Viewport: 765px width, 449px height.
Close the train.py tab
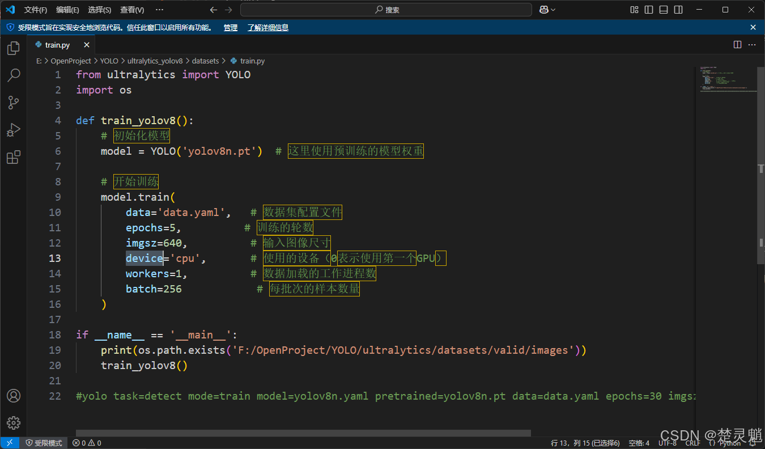coord(87,45)
